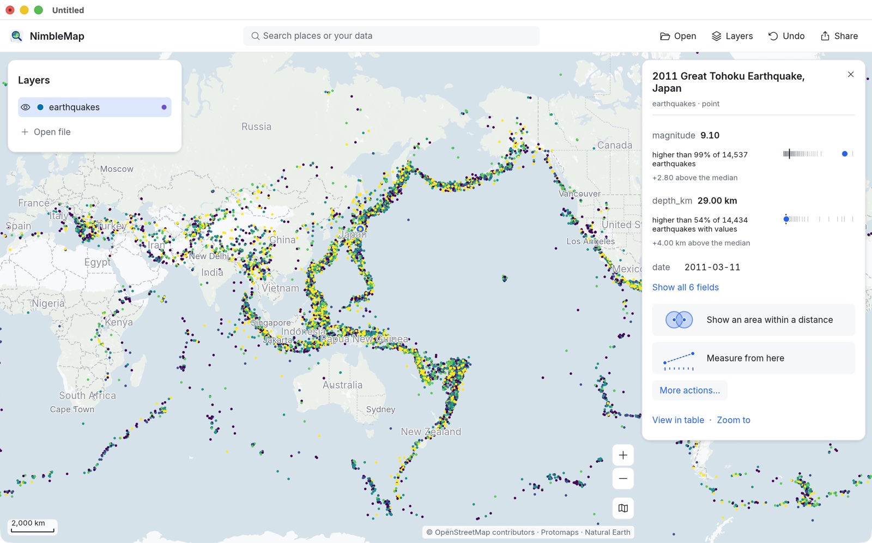872x543 pixels.
Task: Click the OpenStreetMap contributors attribution
Action: 480,532
